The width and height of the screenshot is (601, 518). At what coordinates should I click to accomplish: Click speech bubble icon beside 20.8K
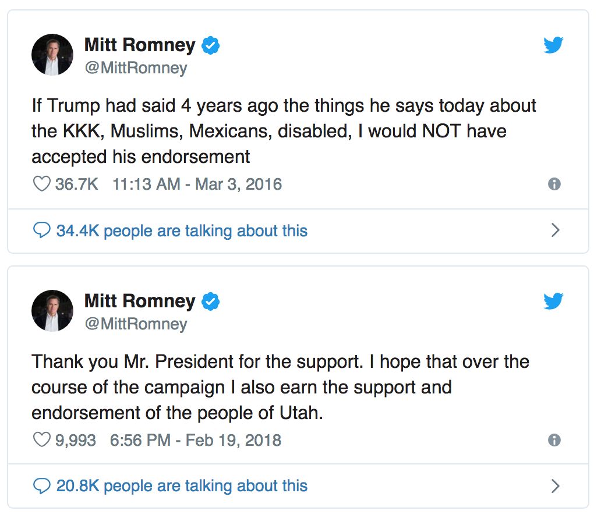click(41, 486)
